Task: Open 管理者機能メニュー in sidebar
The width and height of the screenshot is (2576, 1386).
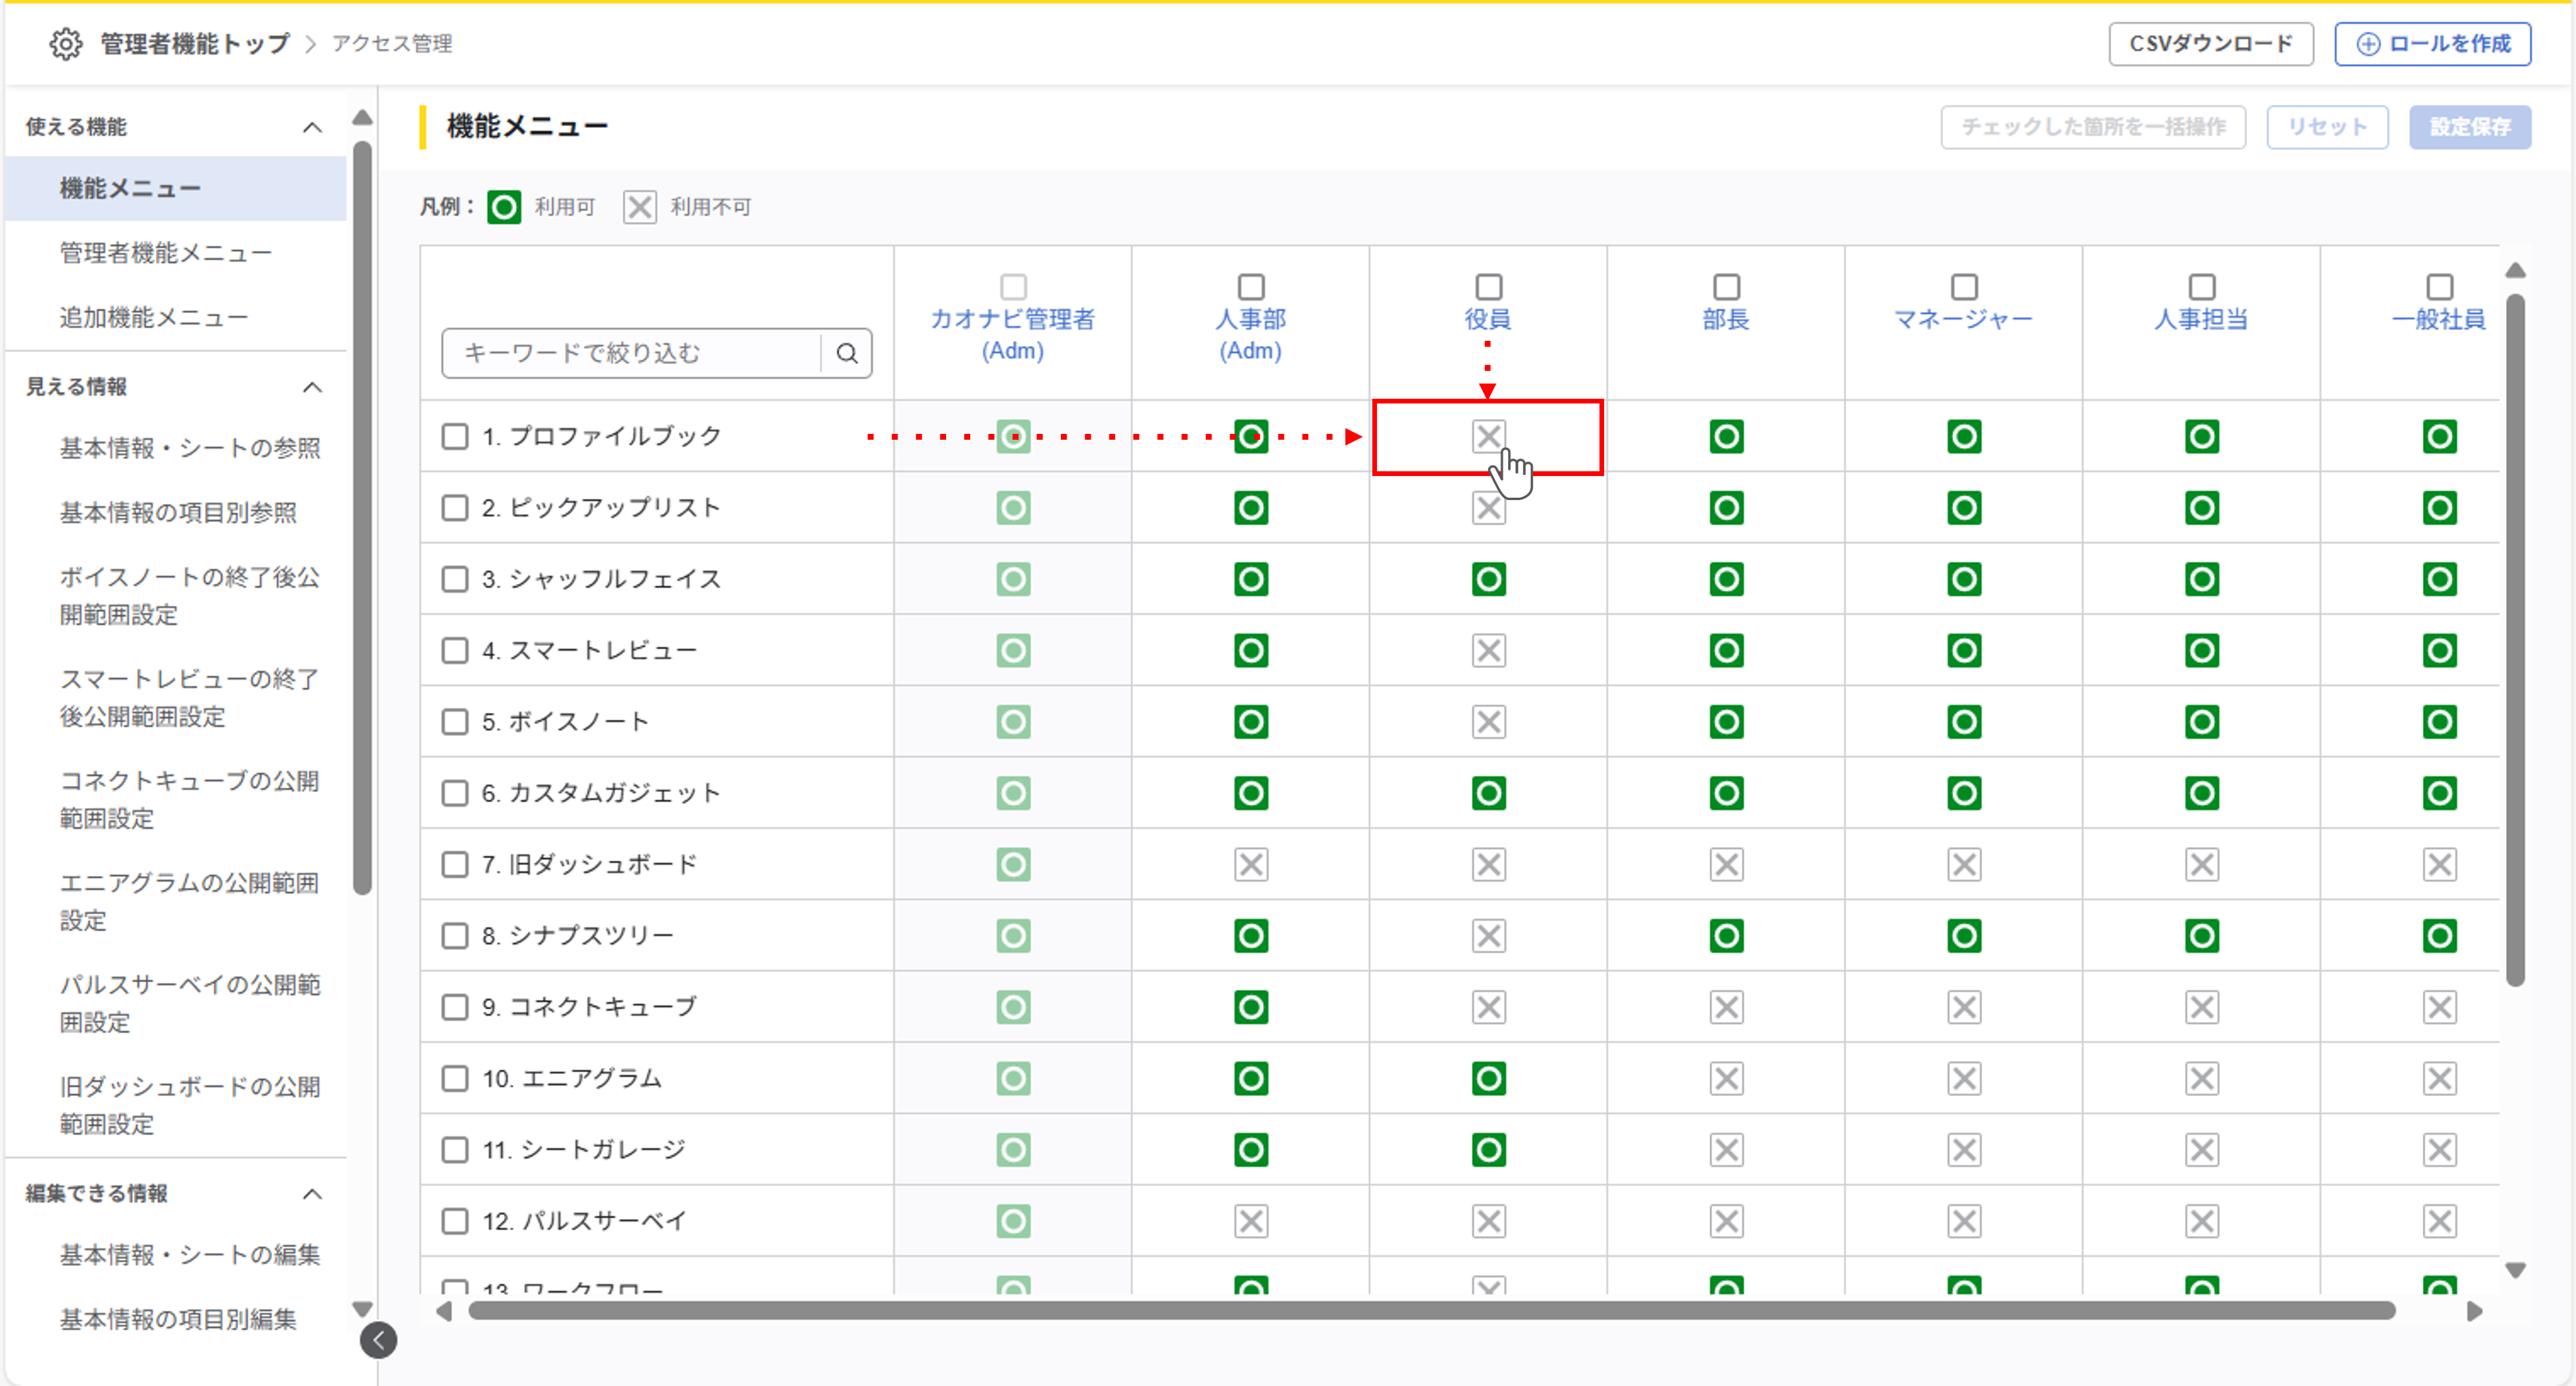Action: (166, 253)
